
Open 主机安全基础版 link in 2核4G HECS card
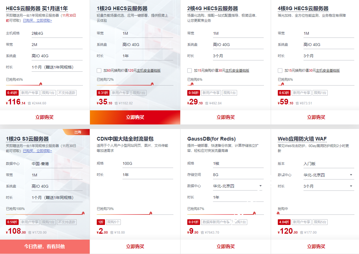[x=237, y=71]
